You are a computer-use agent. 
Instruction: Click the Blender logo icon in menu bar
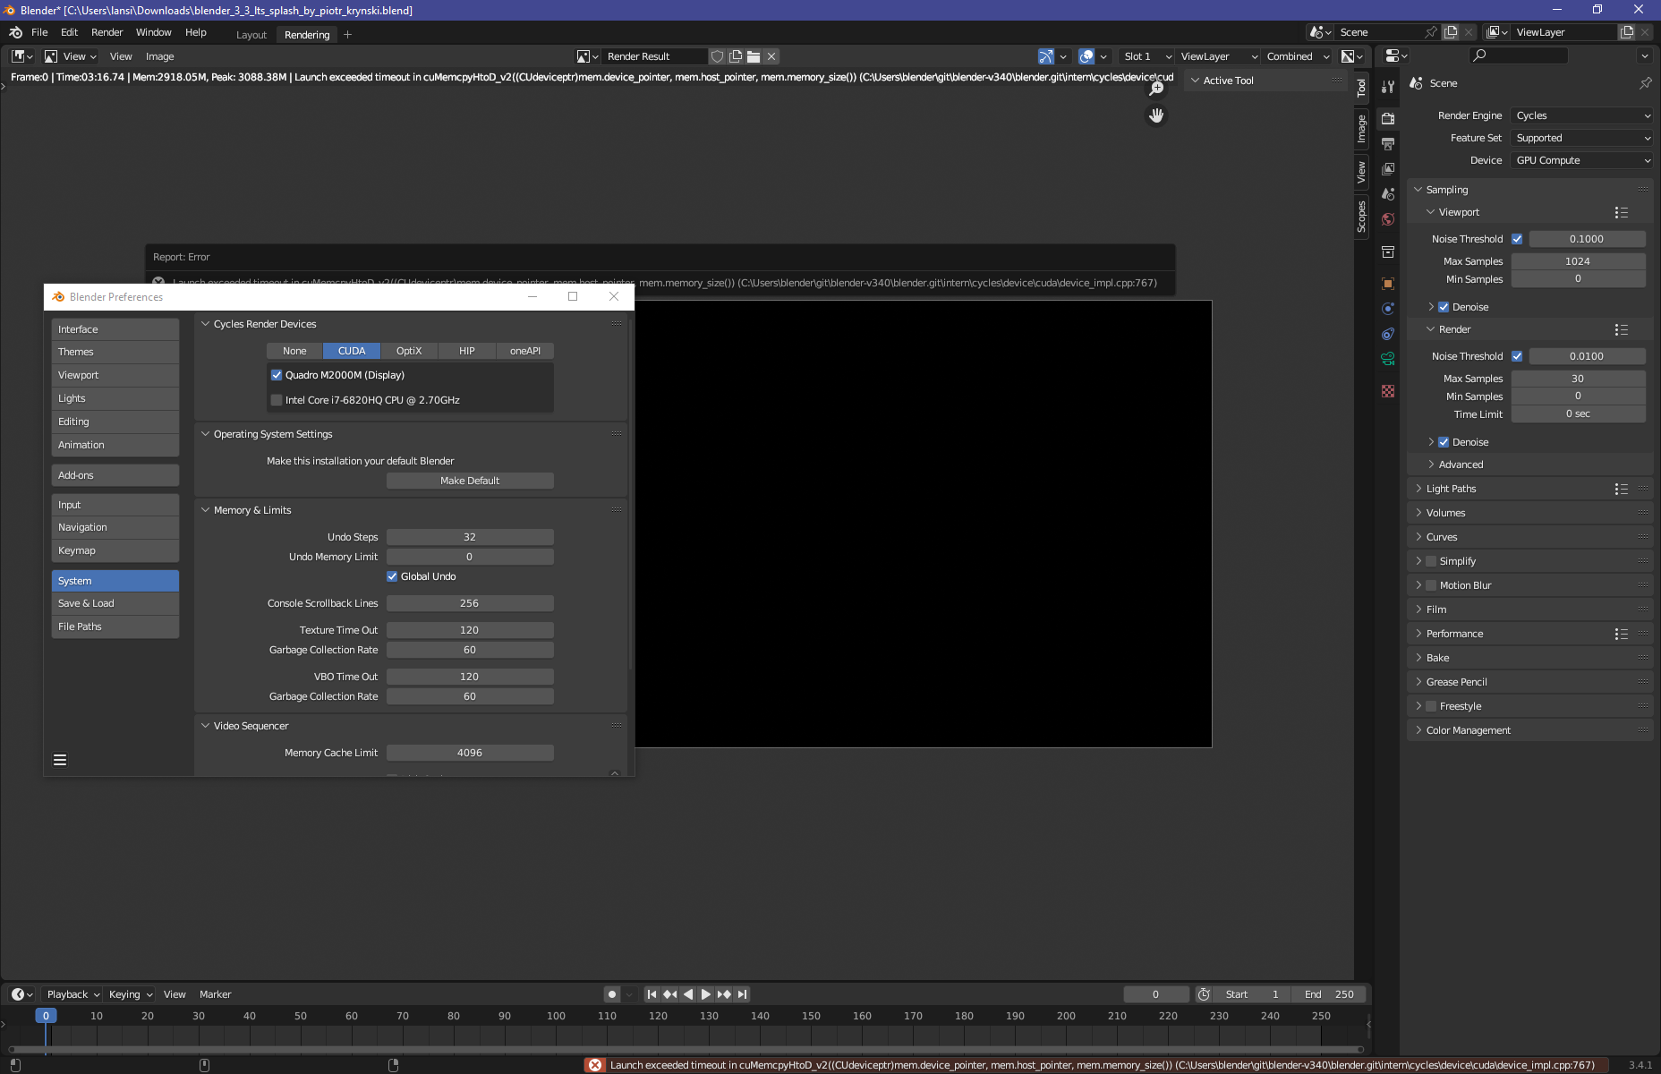(x=16, y=32)
